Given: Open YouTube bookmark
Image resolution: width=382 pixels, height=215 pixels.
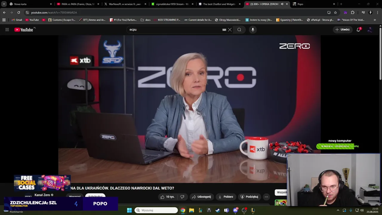Looking at the screenshot, I should 32,20.
